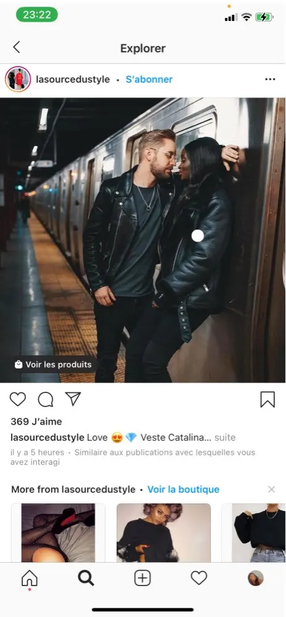Save post with the bookmark icon
The image size is (286, 617).
tap(267, 399)
